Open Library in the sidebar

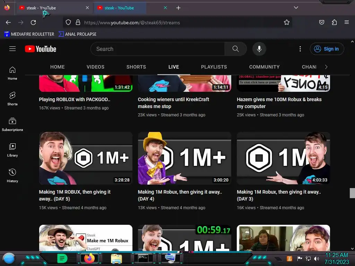click(x=12, y=150)
